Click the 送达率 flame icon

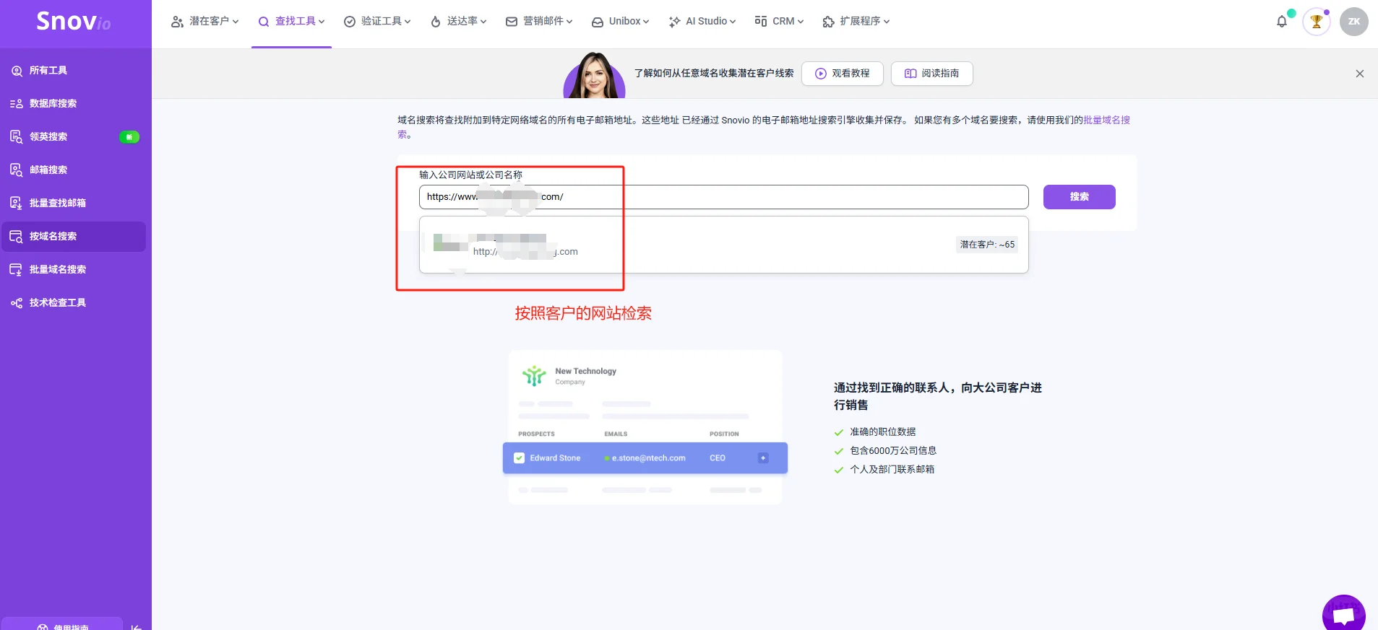point(436,22)
